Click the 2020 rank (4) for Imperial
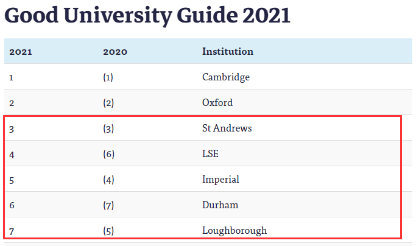The image size is (416, 246). coord(108,180)
